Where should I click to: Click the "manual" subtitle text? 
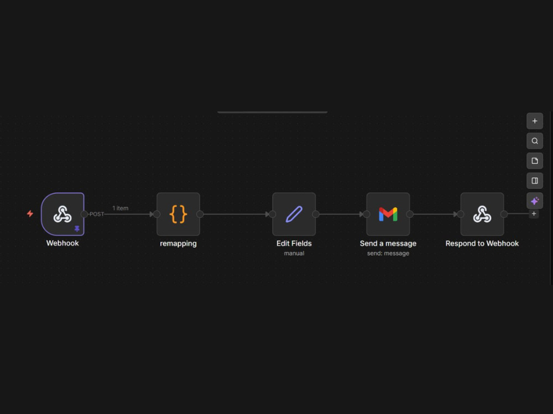294,253
